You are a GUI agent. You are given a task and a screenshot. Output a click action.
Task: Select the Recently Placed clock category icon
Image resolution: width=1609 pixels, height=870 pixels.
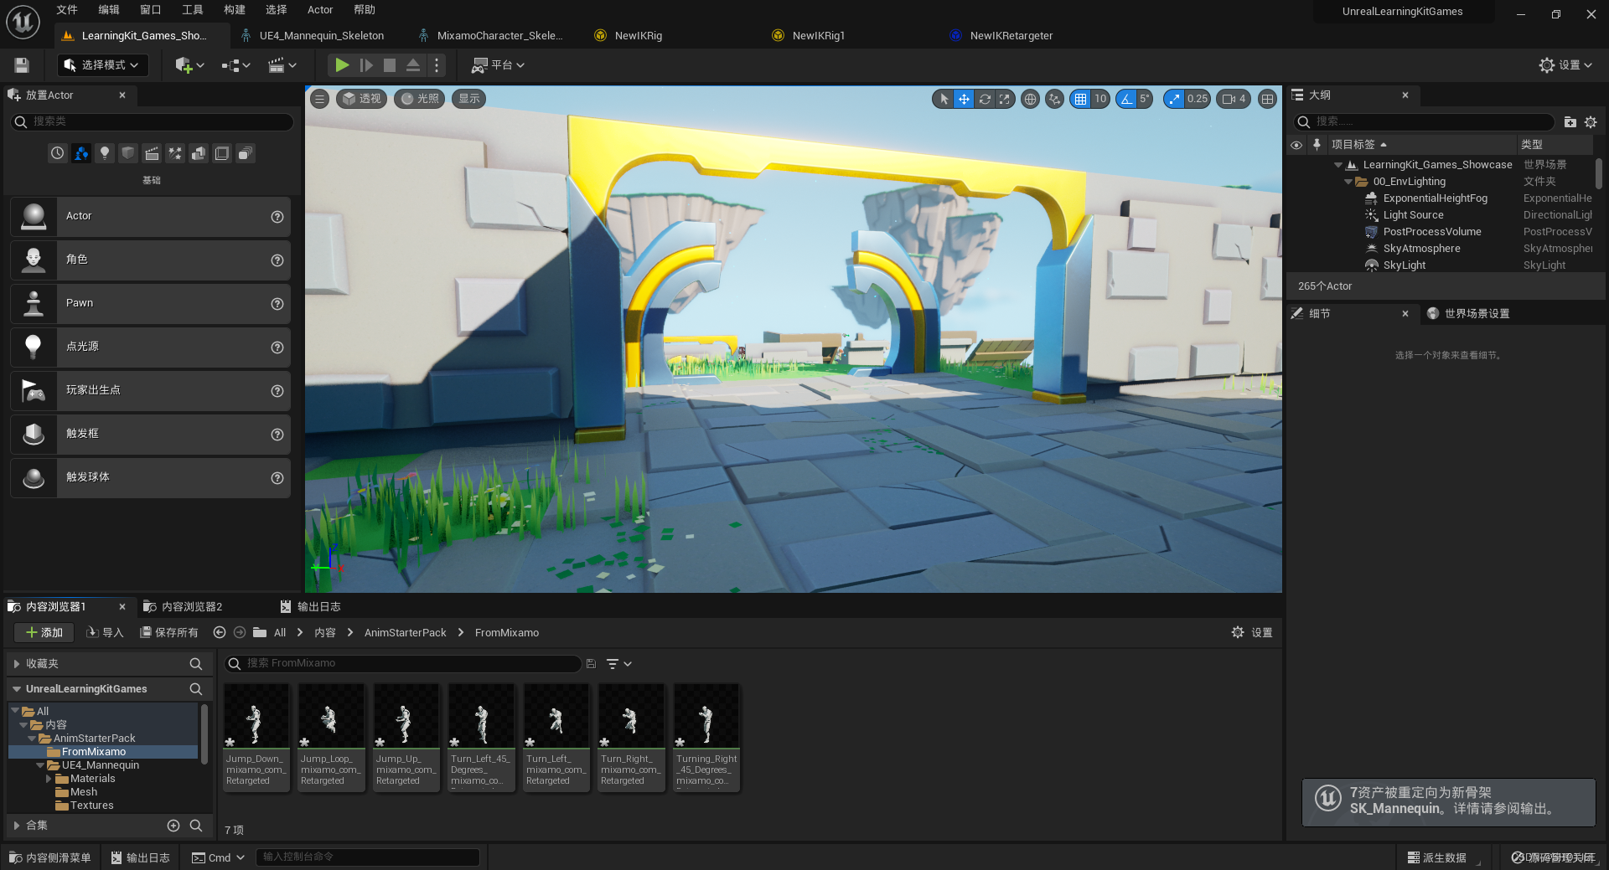pos(57,153)
